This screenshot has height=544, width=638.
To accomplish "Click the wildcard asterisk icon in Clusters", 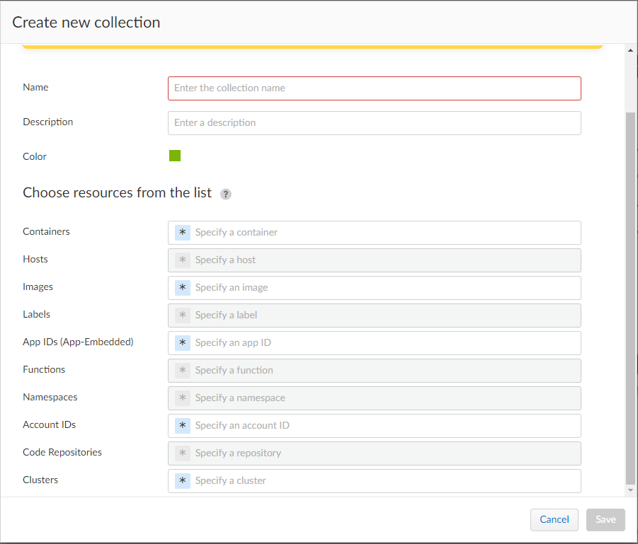I will [183, 481].
